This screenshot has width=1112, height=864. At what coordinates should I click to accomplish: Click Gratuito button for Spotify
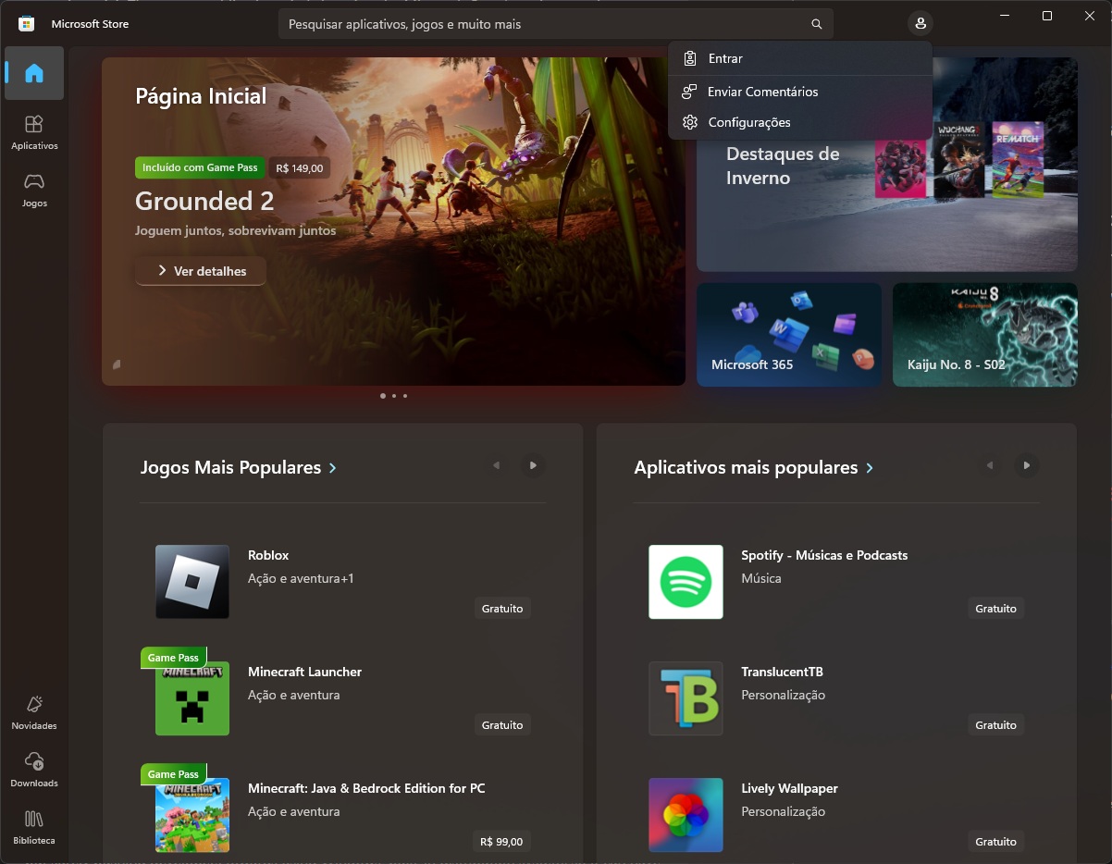(x=996, y=609)
